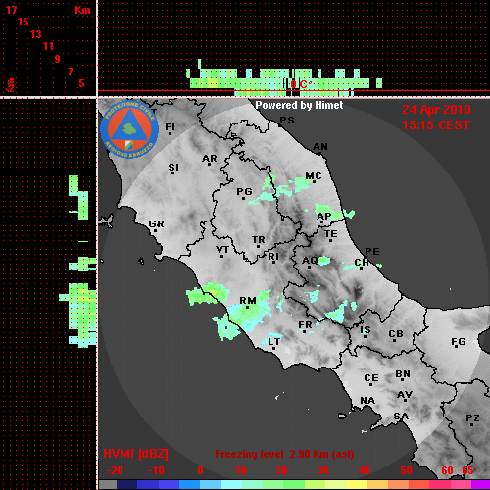Click the '50' dBZ scale value

(406, 470)
